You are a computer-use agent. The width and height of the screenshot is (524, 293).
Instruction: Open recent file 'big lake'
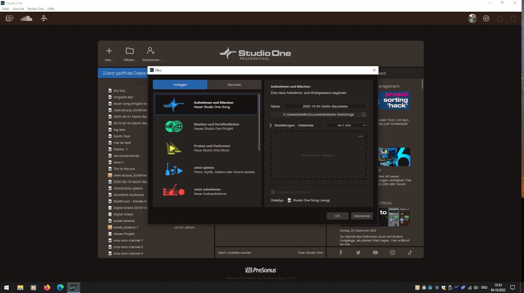(119, 129)
